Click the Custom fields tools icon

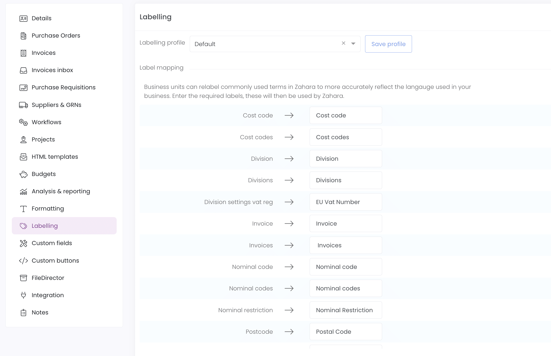click(23, 243)
